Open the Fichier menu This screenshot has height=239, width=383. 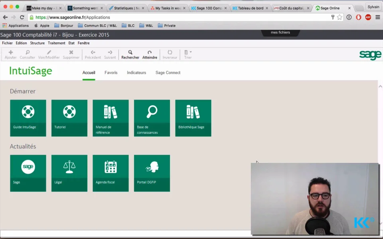coord(7,43)
